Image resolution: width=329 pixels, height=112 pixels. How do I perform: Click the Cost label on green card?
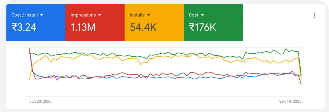[x=193, y=15]
